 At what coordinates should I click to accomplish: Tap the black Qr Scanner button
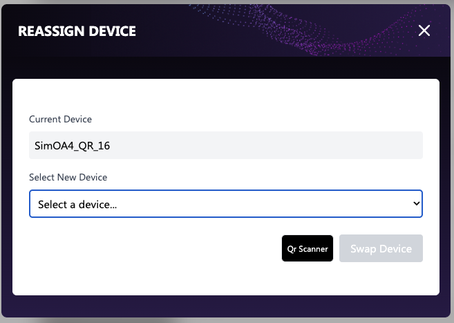[x=308, y=248]
